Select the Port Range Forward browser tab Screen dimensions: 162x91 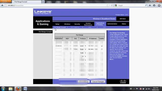point(27,2)
